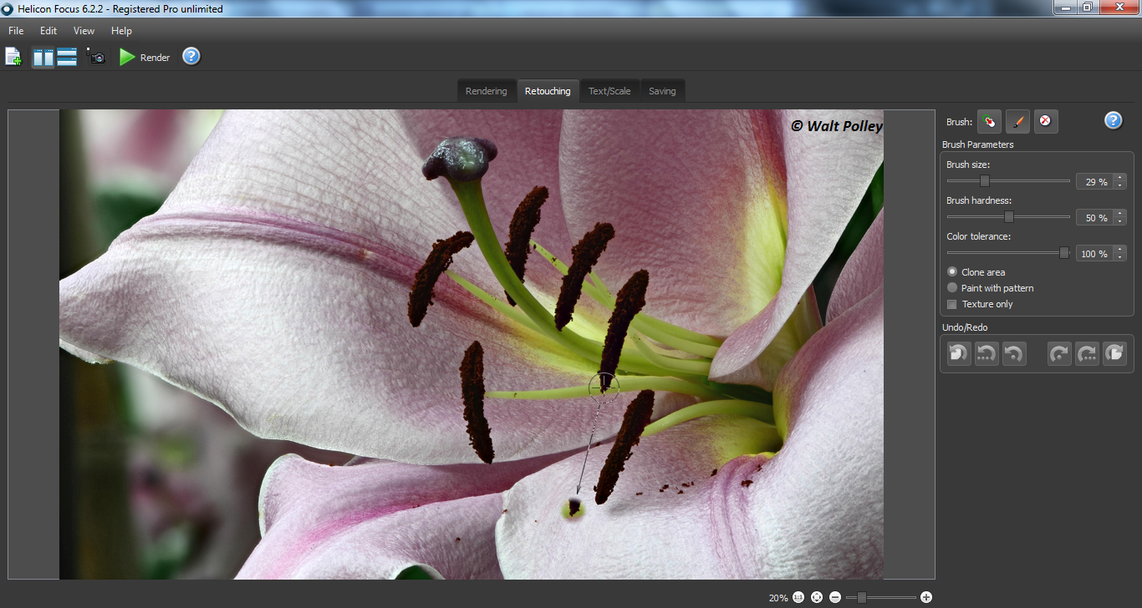The image size is (1142, 608).
Task: Switch to stacked horizontal layout
Action: tap(67, 57)
